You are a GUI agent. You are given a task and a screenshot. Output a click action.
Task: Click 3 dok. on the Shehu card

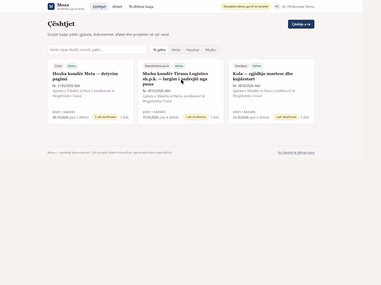point(214,117)
